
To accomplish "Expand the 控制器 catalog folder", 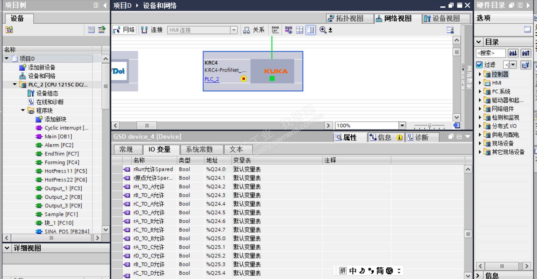I will point(480,74).
